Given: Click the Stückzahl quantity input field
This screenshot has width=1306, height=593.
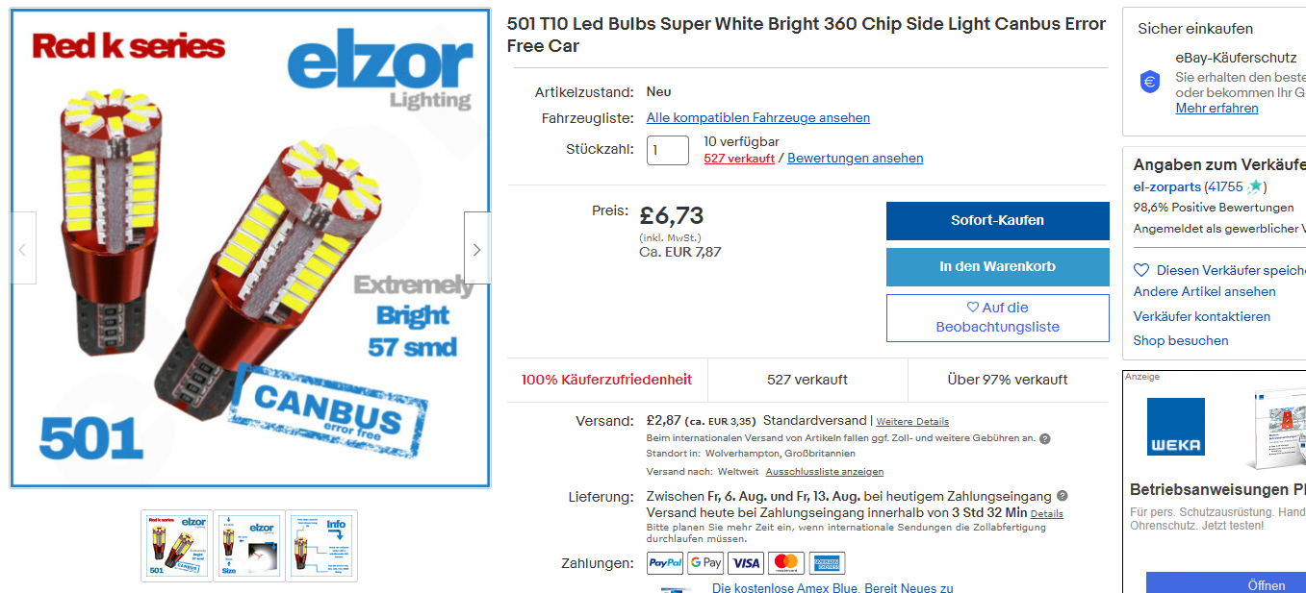Looking at the screenshot, I should tap(667, 150).
